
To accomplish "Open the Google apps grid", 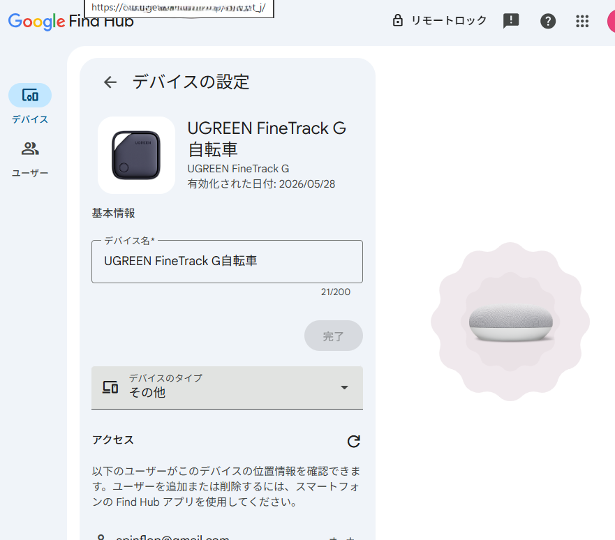I will tap(582, 21).
